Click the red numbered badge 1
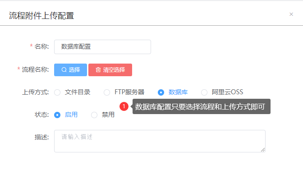303x170 pixels. point(124,106)
